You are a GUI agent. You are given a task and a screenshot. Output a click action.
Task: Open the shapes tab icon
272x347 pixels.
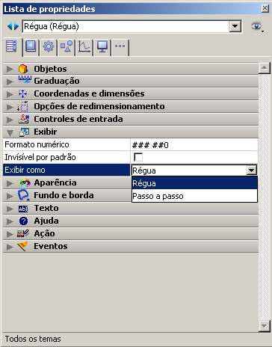(x=67, y=46)
